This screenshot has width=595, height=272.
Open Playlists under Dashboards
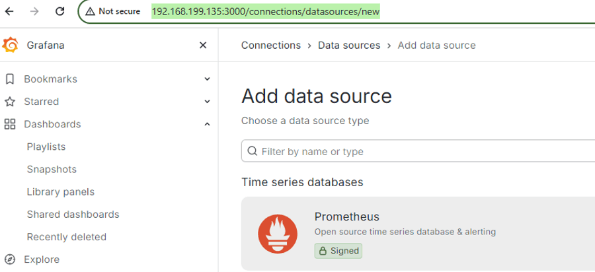(46, 147)
